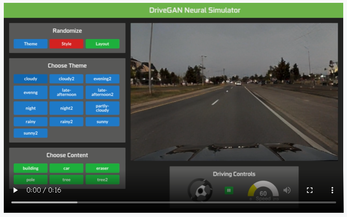This screenshot has height=217, width=347.
Task: Choose the evening2 theme
Action: click(102, 79)
